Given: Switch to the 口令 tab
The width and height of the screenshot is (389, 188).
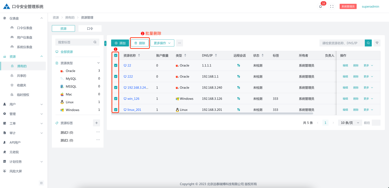Looking at the screenshot, I should click(x=90, y=29).
